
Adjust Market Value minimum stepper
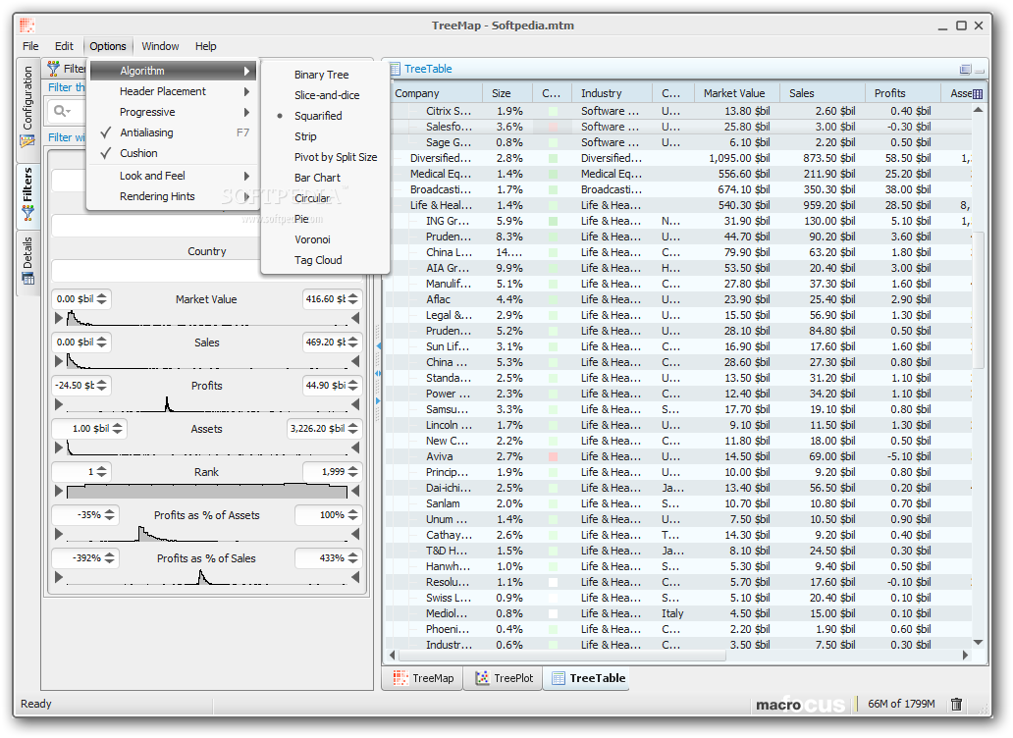(x=102, y=299)
